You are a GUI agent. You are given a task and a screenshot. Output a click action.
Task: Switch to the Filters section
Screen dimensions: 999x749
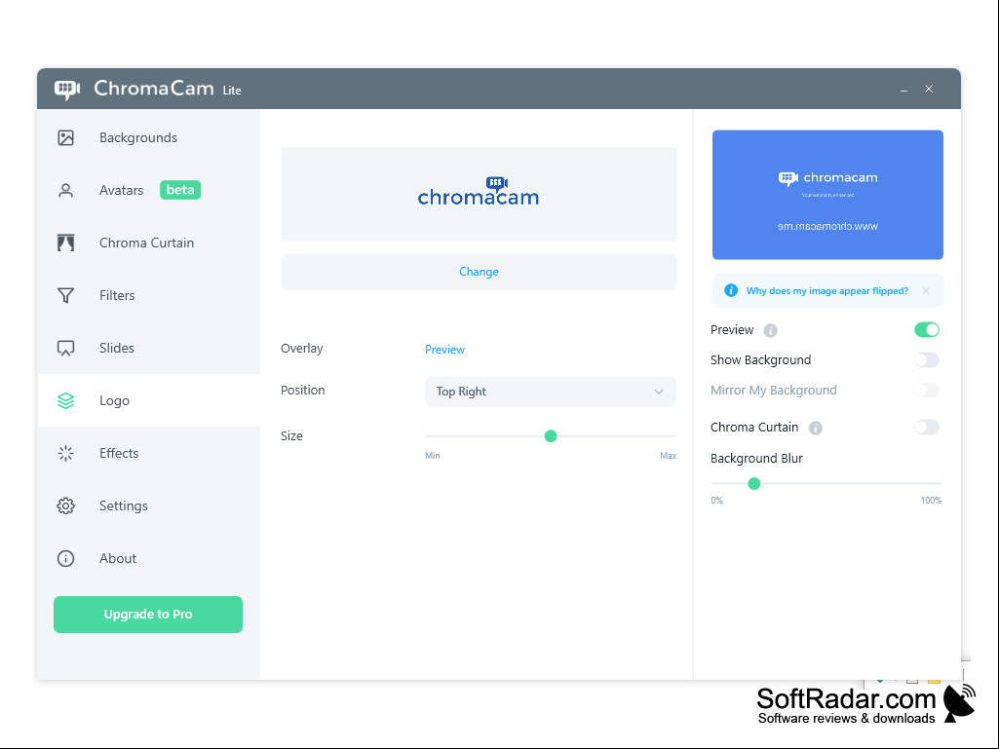tap(149, 295)
